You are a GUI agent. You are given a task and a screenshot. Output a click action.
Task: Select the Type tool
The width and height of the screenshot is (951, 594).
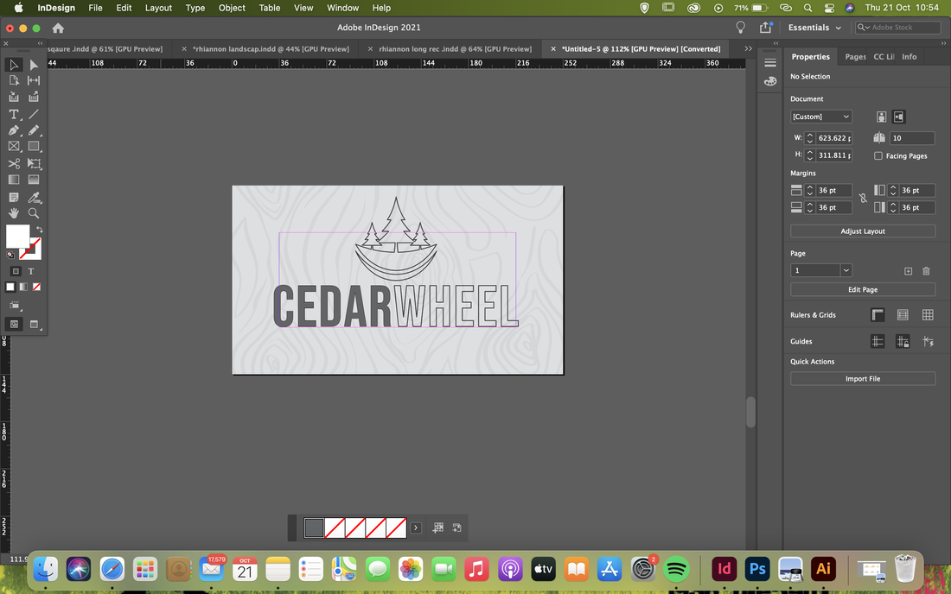click(13, 114)
